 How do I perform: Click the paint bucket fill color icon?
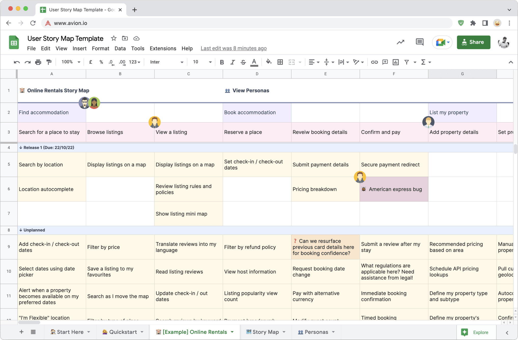(268, 62)
